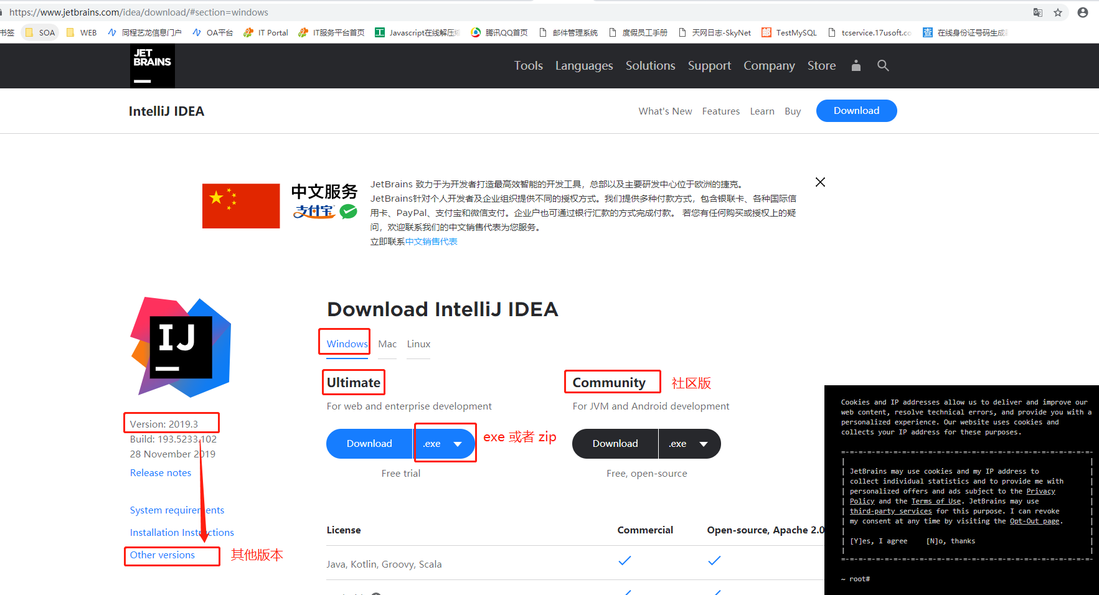Viewport: 1099px width, 595px height.
Task: Open the third-party services link
Action: coord(891,512)
